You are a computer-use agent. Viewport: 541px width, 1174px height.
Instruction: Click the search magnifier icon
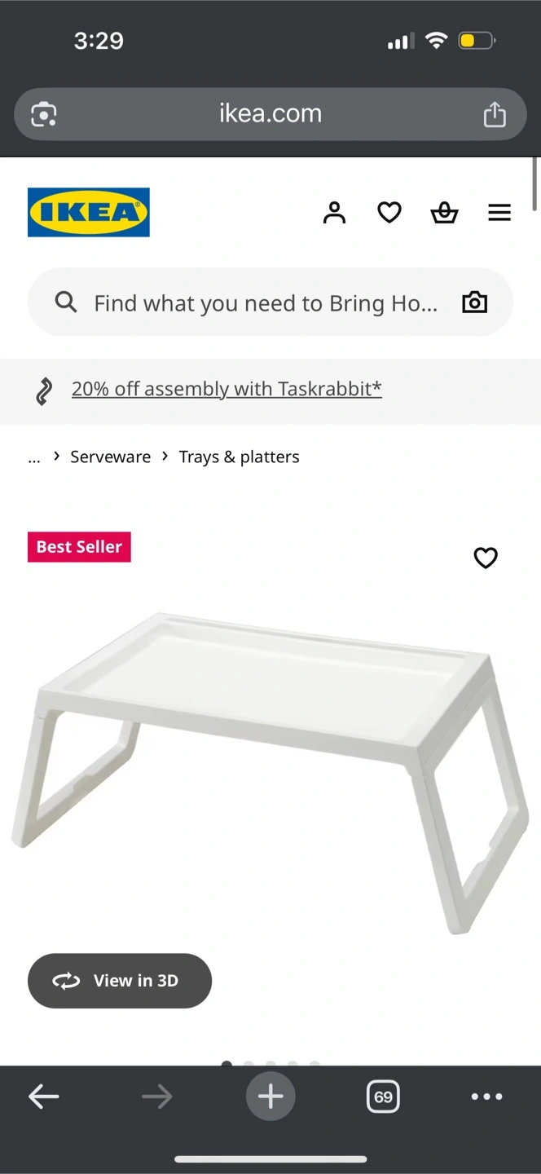click(66, 303)
